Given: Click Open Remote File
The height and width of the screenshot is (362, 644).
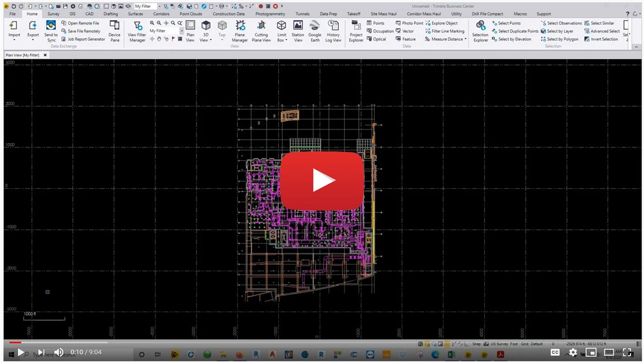Looking at the screenshot, I should click(x=80, y=23).
